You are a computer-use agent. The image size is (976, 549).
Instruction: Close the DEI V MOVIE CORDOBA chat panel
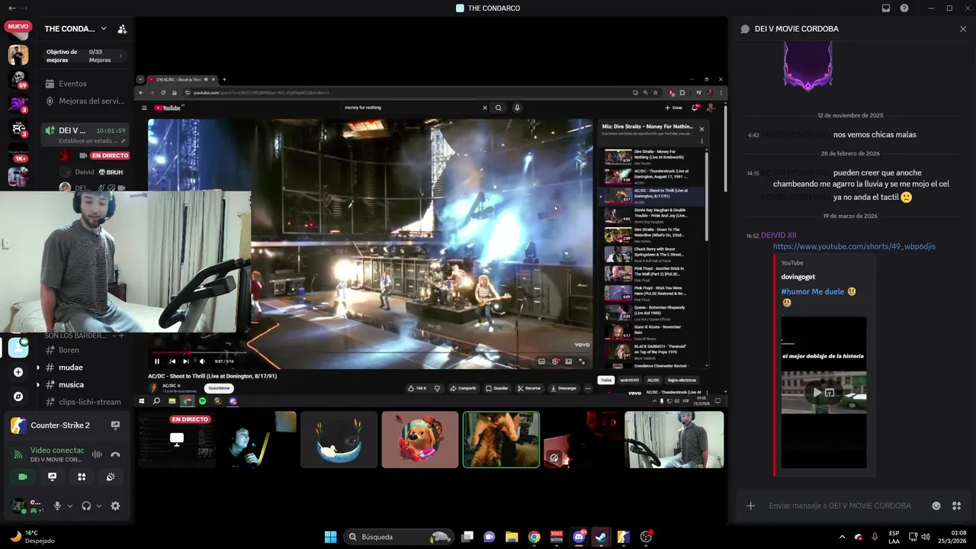(963, 29)
